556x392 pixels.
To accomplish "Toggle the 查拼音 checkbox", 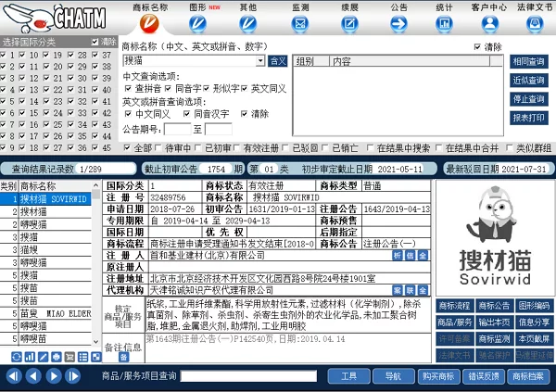I will pos(129,88).
